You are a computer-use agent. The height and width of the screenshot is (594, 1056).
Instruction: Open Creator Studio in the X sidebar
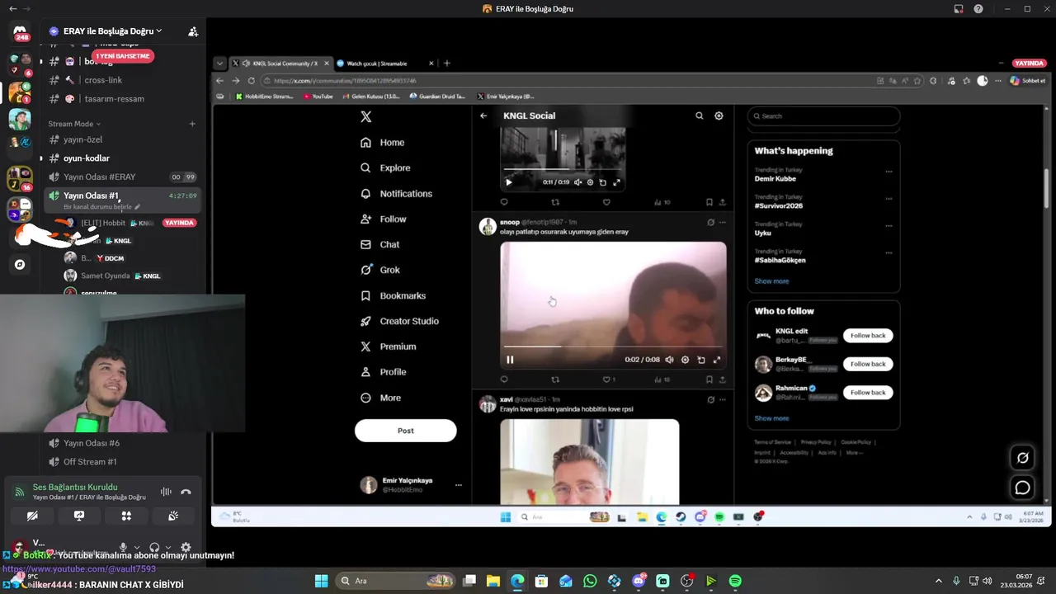tap(400, 321)
